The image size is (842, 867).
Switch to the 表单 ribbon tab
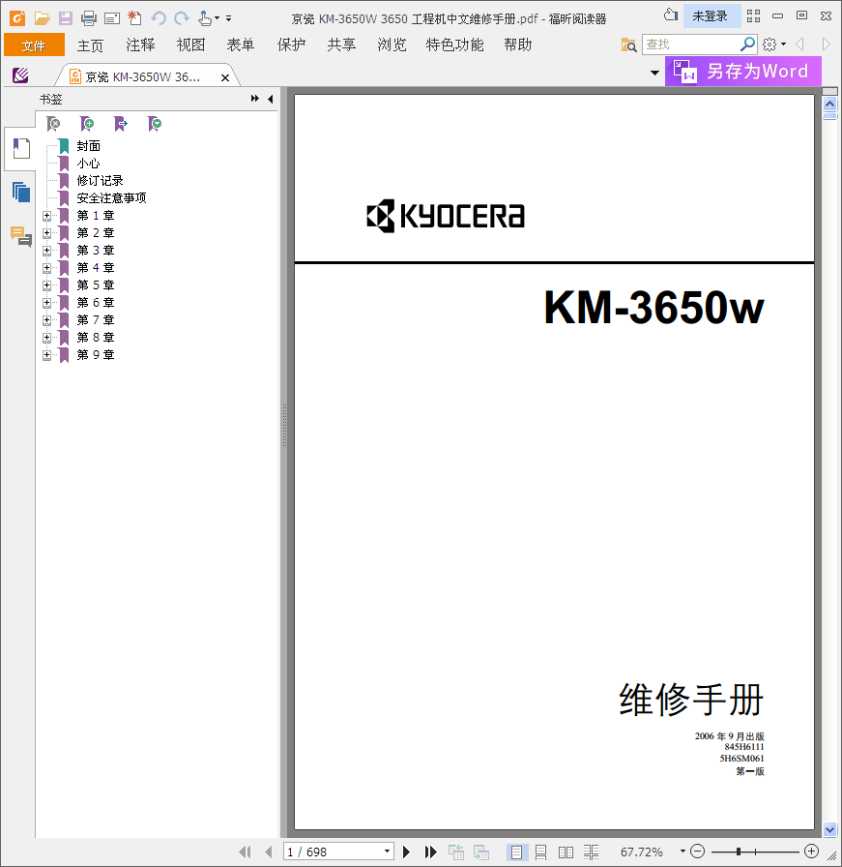tap(241, 45)
